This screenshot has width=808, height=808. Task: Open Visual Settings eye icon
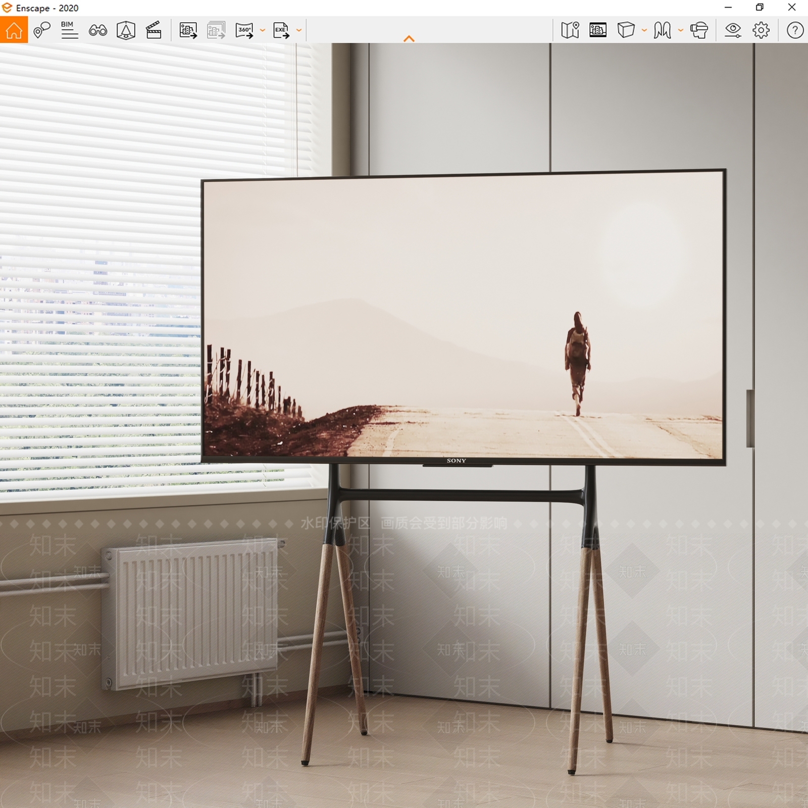tap(733, 30)
